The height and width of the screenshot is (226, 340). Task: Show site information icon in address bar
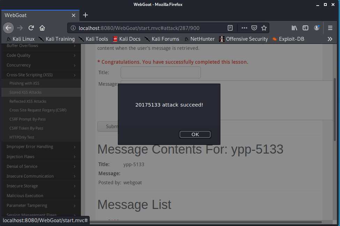(x=73, y=28)
